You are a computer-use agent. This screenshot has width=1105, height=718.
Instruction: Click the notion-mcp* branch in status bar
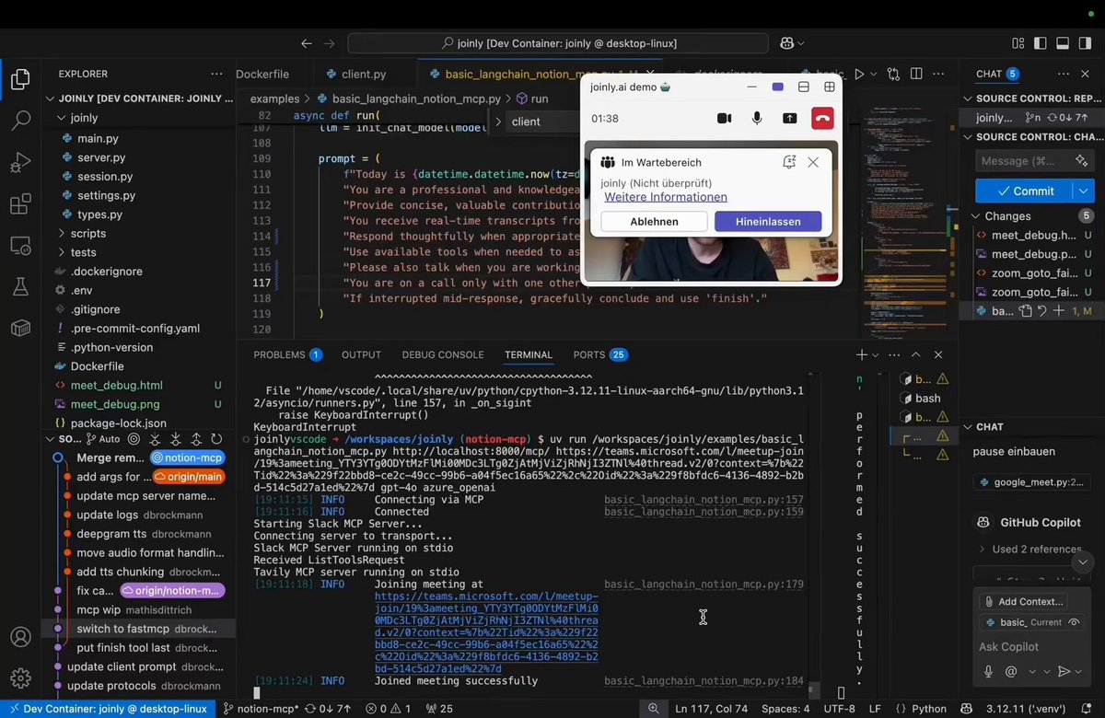(261, 709)
